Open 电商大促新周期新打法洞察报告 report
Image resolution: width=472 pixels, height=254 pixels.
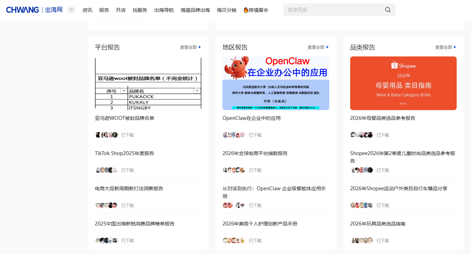coord(129,188)
